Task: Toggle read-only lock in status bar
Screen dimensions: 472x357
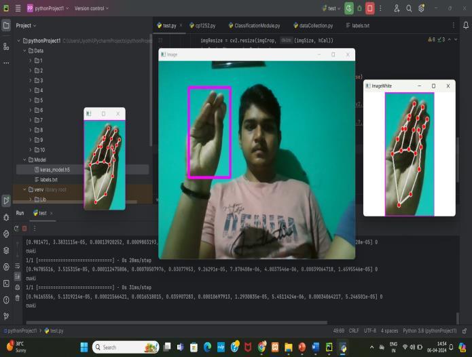Action: 465,331
